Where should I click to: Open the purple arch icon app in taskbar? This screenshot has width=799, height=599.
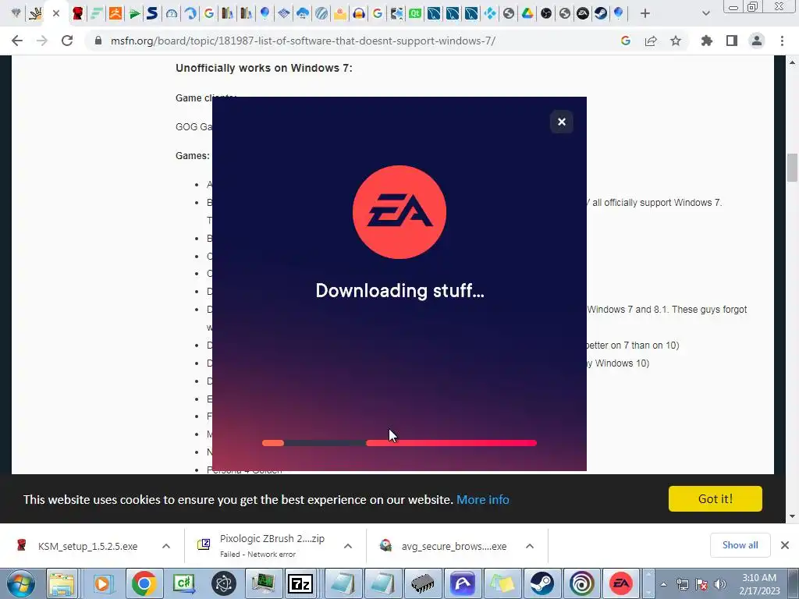(x=463, y=583)
